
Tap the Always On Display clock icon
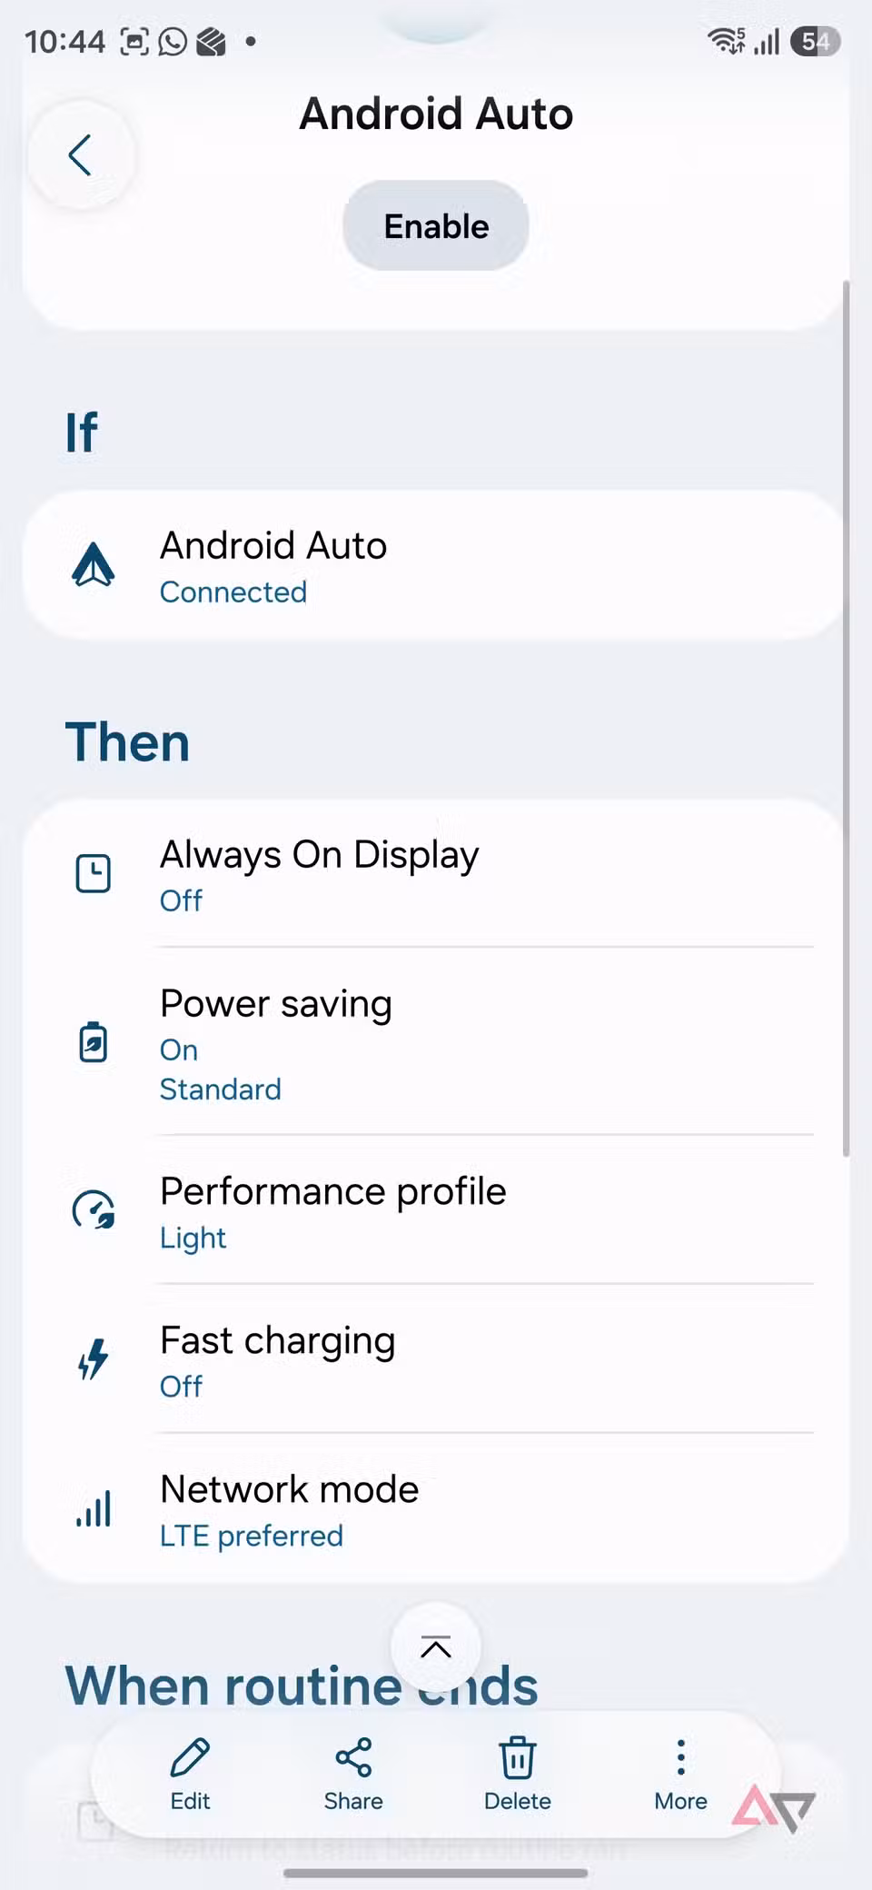click(x=94, y=873)
